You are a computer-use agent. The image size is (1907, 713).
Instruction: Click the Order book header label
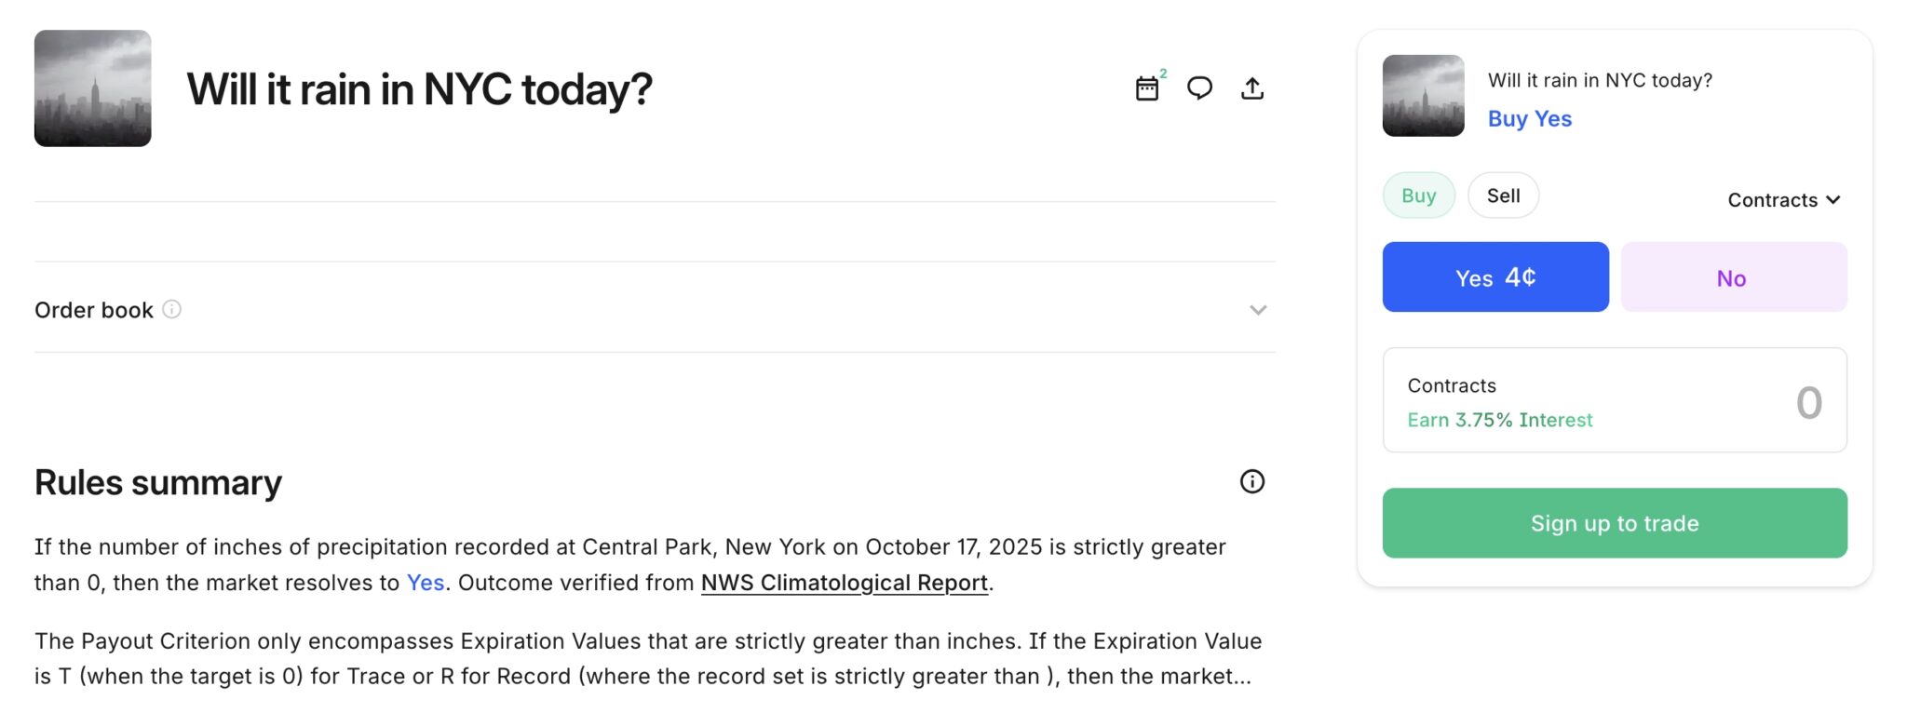click(x=94, y=310)
